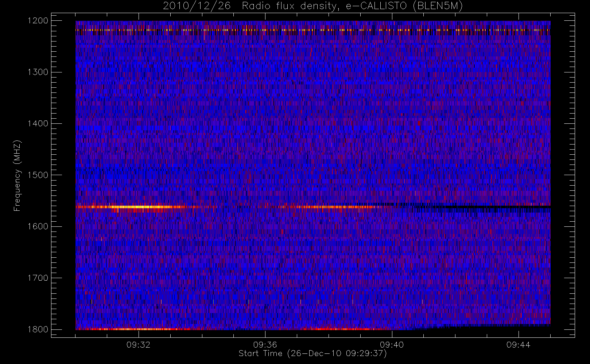Select the 1700 frequency tick label
The width and height of the screenshot is (590, 364).
tap(38, 278)
